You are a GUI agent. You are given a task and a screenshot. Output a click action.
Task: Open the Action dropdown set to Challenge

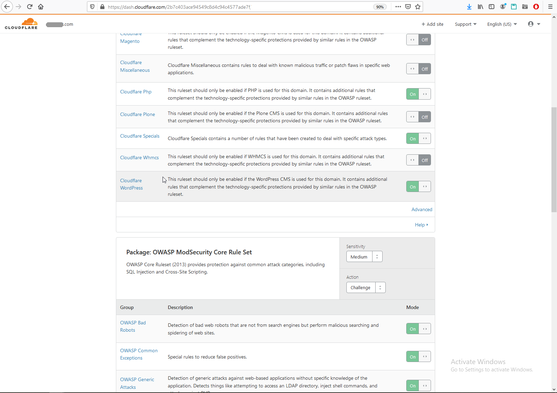366,287
